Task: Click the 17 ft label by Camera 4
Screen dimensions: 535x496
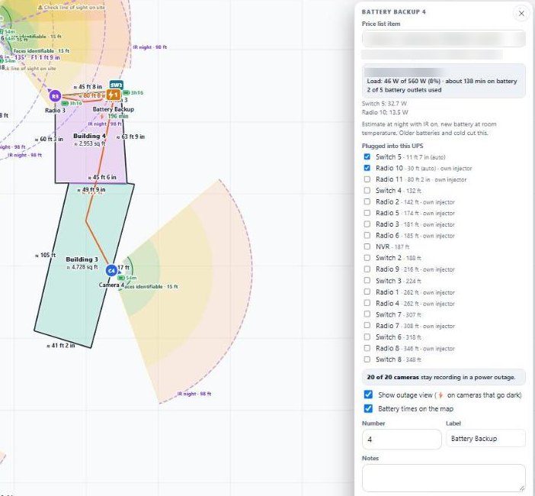Action: pos(123,268)
